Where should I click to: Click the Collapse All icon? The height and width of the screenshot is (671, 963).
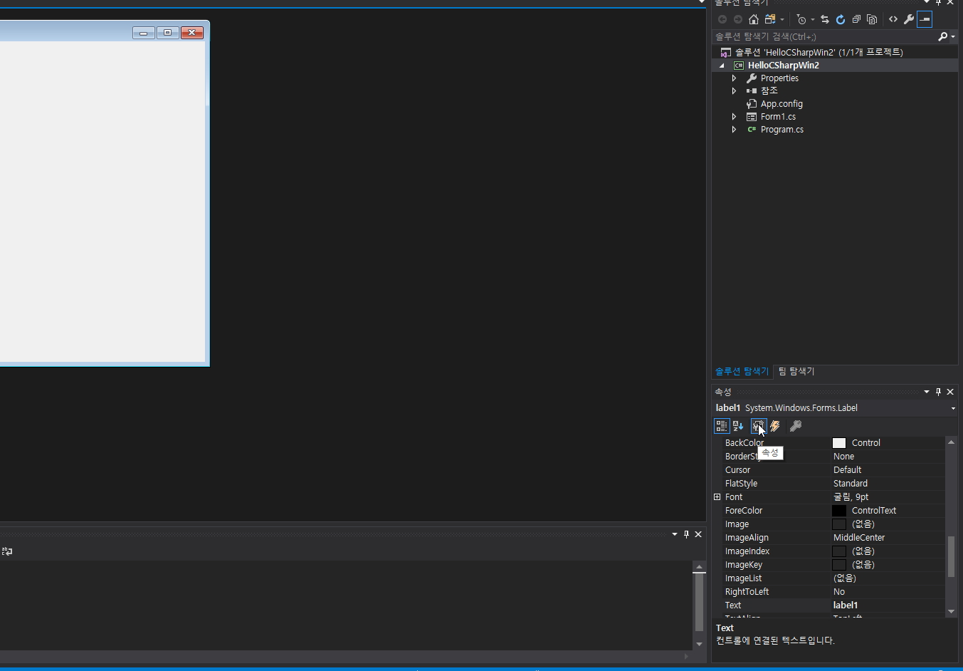(856, 20)
